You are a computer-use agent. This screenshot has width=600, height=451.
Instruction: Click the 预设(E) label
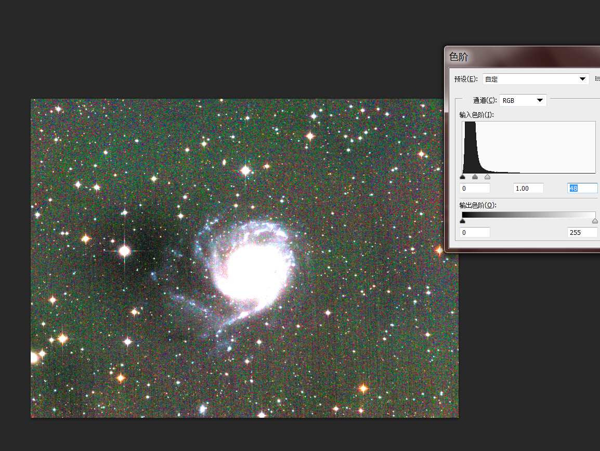coord(466,79)
